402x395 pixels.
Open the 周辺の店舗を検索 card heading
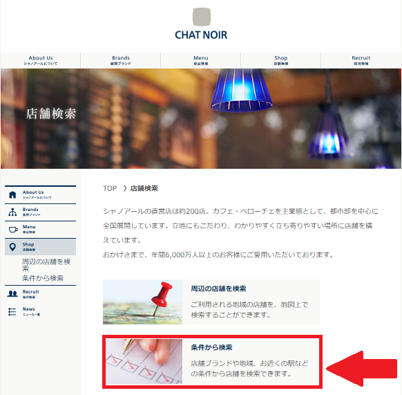pos(218,288)
